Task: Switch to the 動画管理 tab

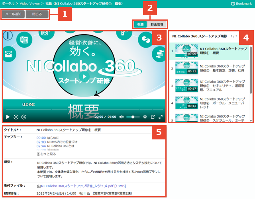Action: tap(157, 24)
